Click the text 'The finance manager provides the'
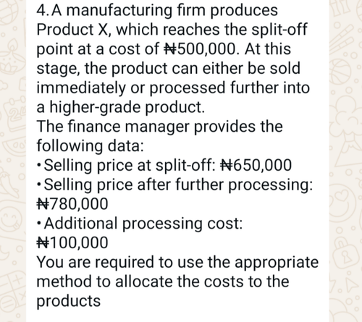 click(159, 127)
